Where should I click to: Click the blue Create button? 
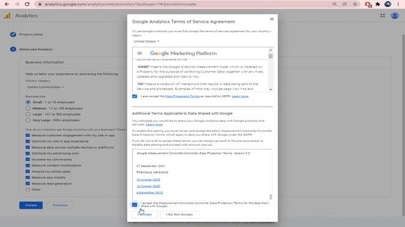click(31, 205)
